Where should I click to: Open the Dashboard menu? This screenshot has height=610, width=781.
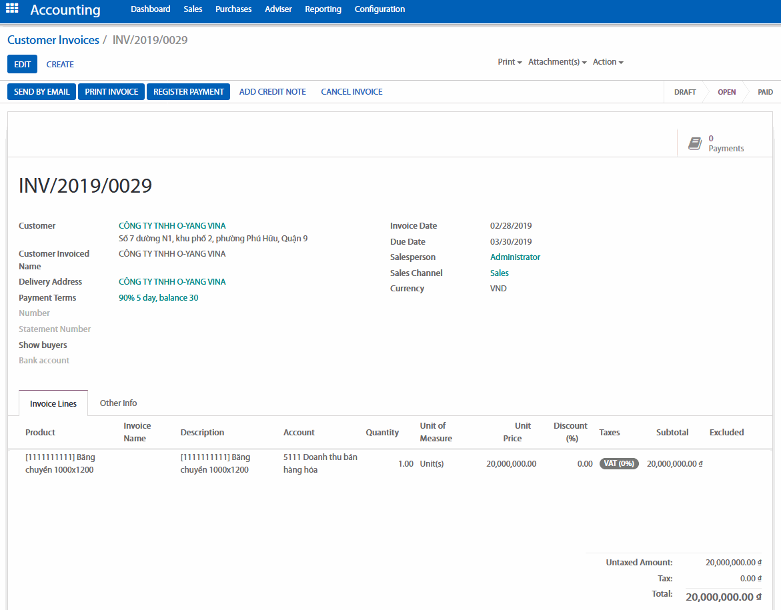pyautogui.click(x=150, y=9)
